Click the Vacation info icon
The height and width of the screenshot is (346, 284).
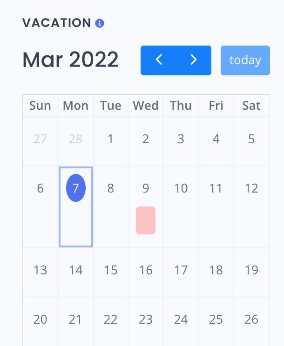(99, 23)
